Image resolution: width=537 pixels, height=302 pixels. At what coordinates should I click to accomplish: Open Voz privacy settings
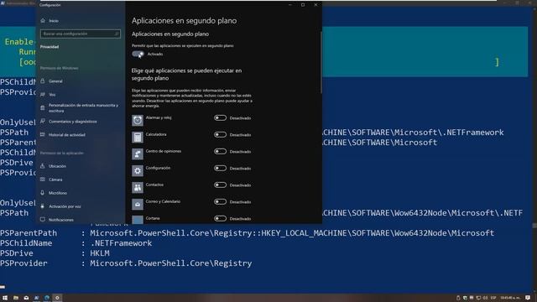[48, 95]
